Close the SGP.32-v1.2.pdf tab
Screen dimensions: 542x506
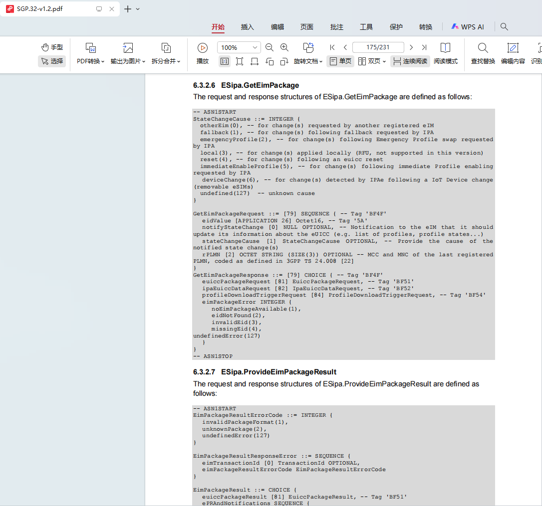click(112, 9)
